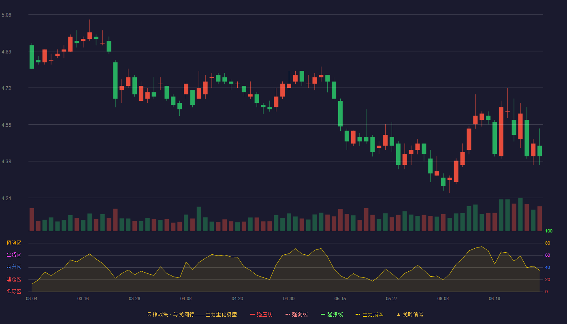Toggle the 强压线 legend series
The image size is (567, 324).
click(261, 314)
